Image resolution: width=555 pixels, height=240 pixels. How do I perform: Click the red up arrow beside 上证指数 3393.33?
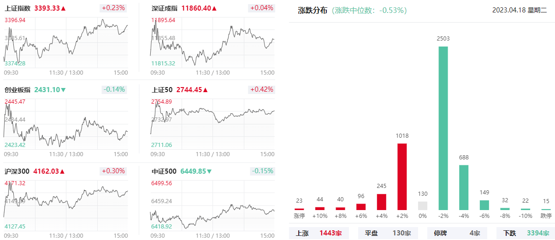point(64,8)
